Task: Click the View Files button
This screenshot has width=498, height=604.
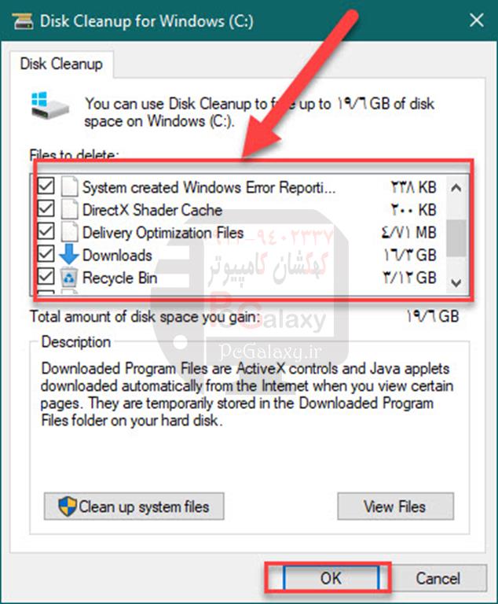Action: [395, 506]
